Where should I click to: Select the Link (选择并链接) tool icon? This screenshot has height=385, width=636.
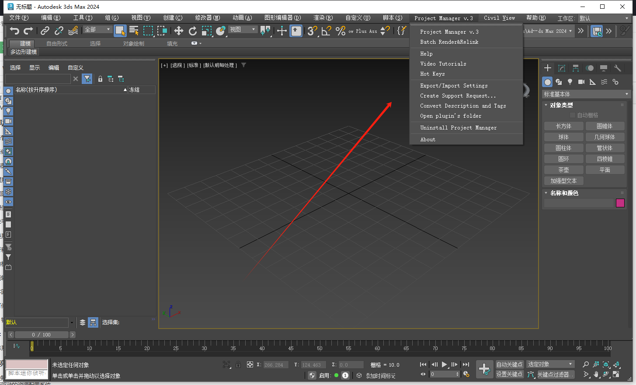[45, 31]
